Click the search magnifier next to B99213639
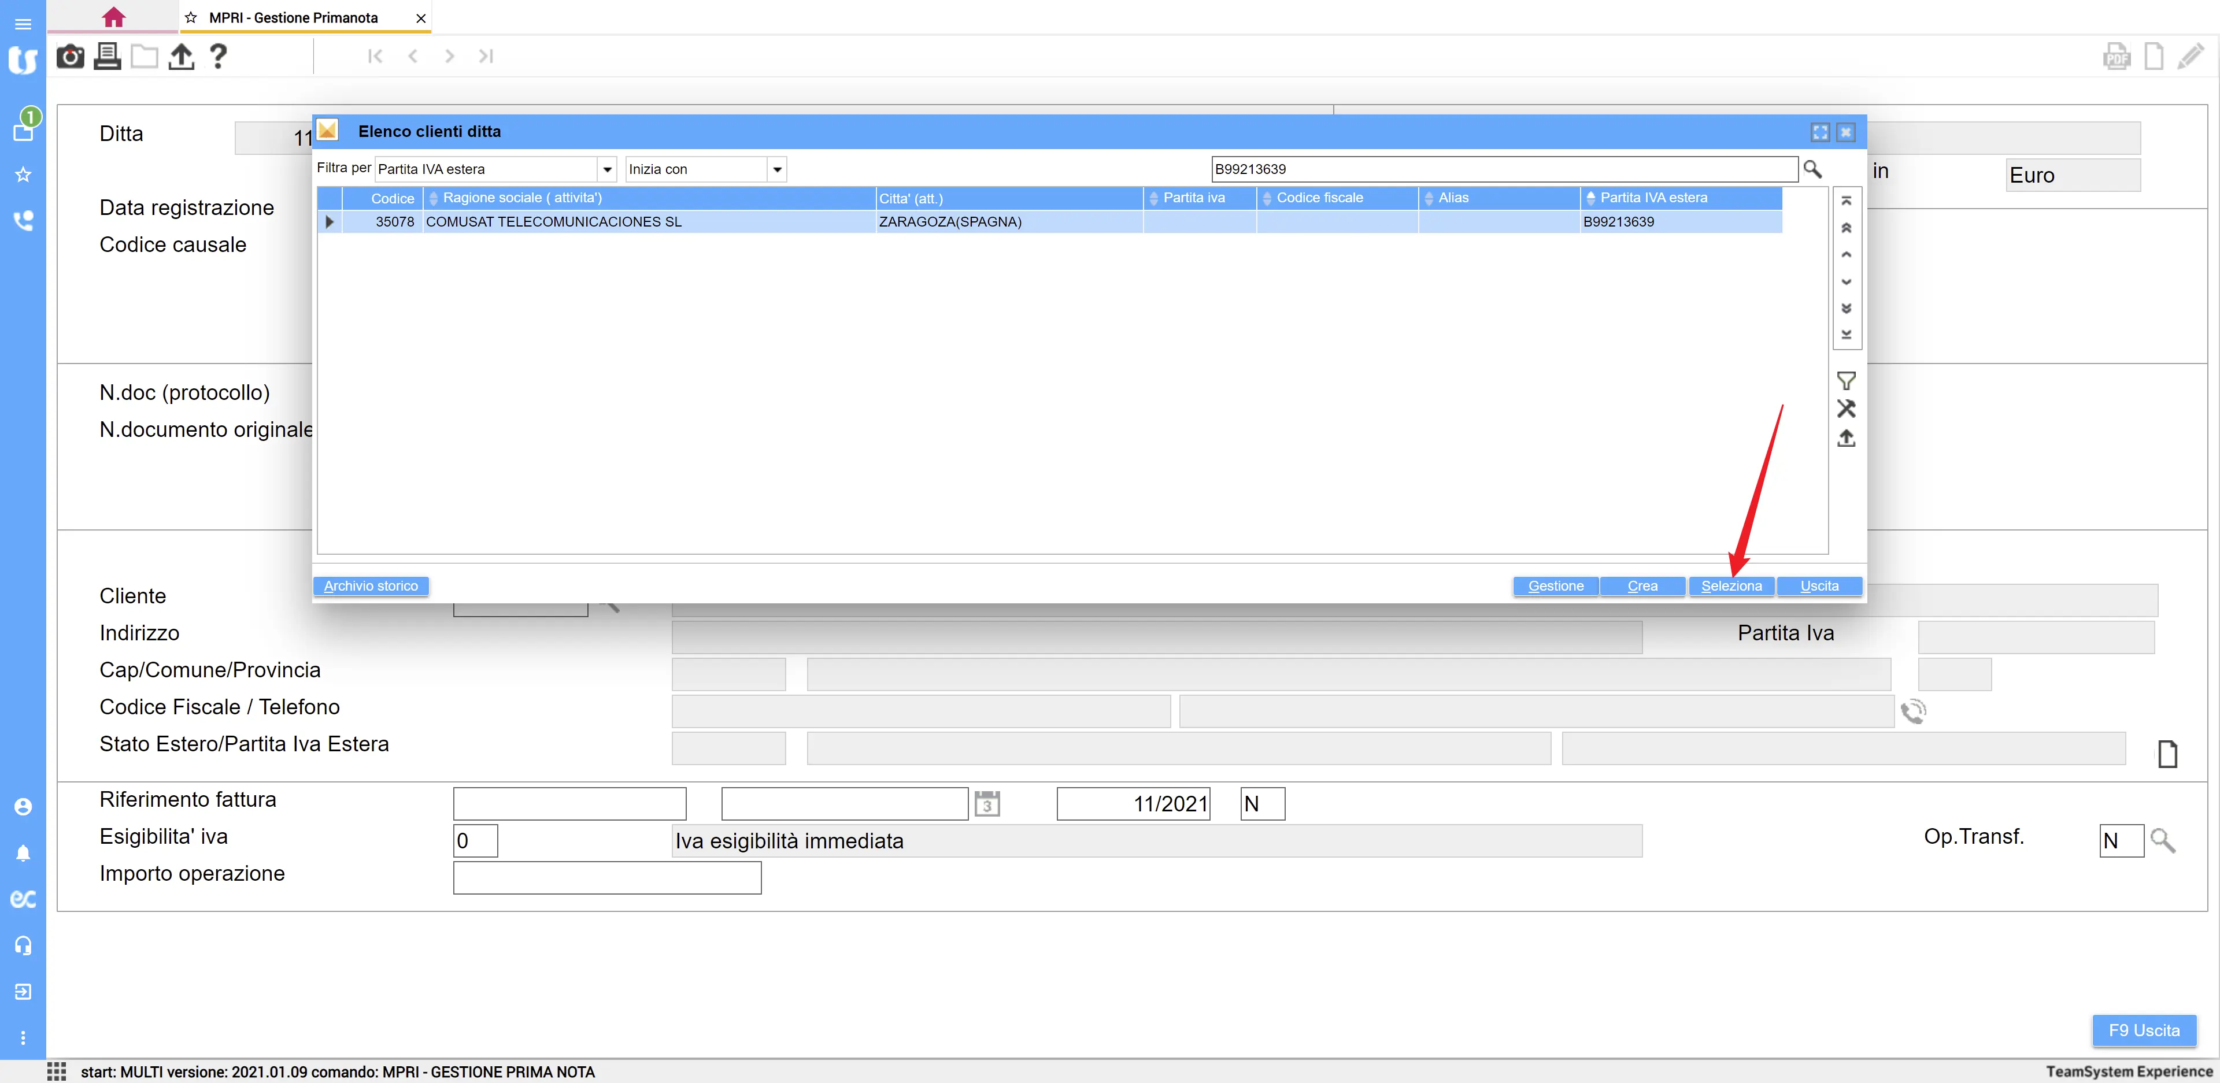Viewport: 2220px width, 1083px height. click(x=1812, y=169)
